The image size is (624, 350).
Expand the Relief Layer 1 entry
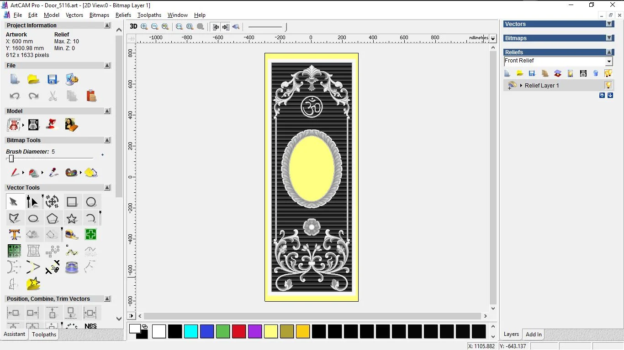point(521,85)
